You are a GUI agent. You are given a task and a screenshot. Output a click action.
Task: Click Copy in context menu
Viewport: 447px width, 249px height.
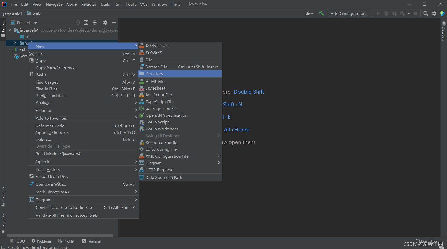(x=83, y=61)
